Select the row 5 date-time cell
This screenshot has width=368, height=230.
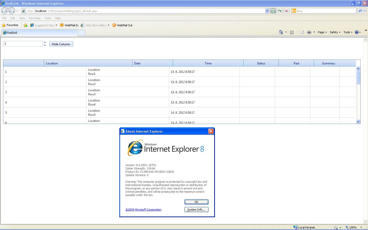point(204,112)
